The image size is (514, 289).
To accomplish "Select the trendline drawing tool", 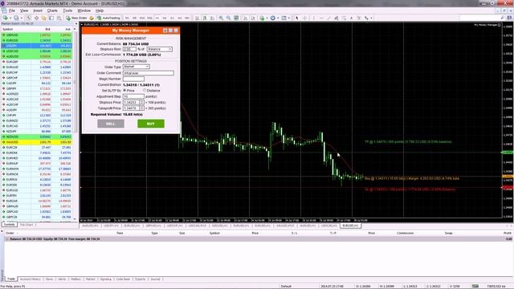I will 328,18.
